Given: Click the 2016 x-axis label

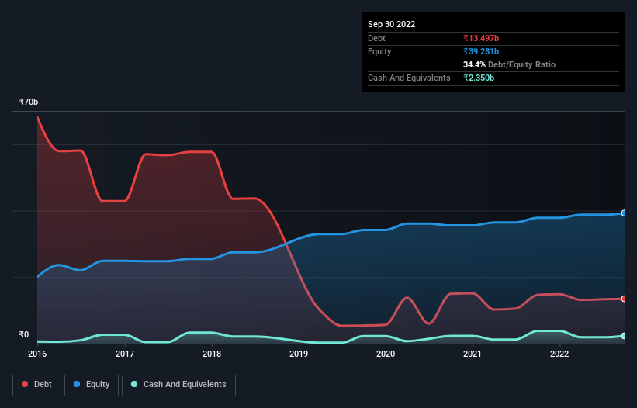Looking at the screenshot, I should tap(37, 354).
